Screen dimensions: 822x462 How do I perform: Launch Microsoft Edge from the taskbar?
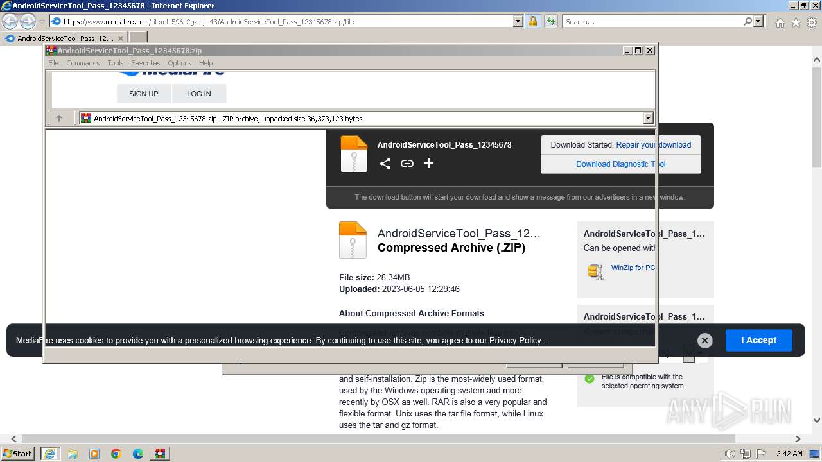[x=138, y=454]
